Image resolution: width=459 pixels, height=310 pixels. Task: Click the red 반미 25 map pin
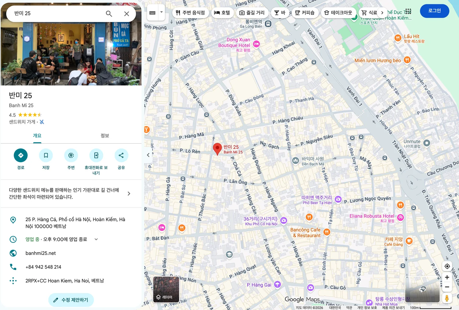(x=217, y=149)
